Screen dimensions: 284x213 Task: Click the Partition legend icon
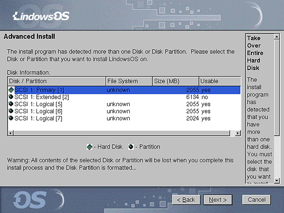[131, 147]
